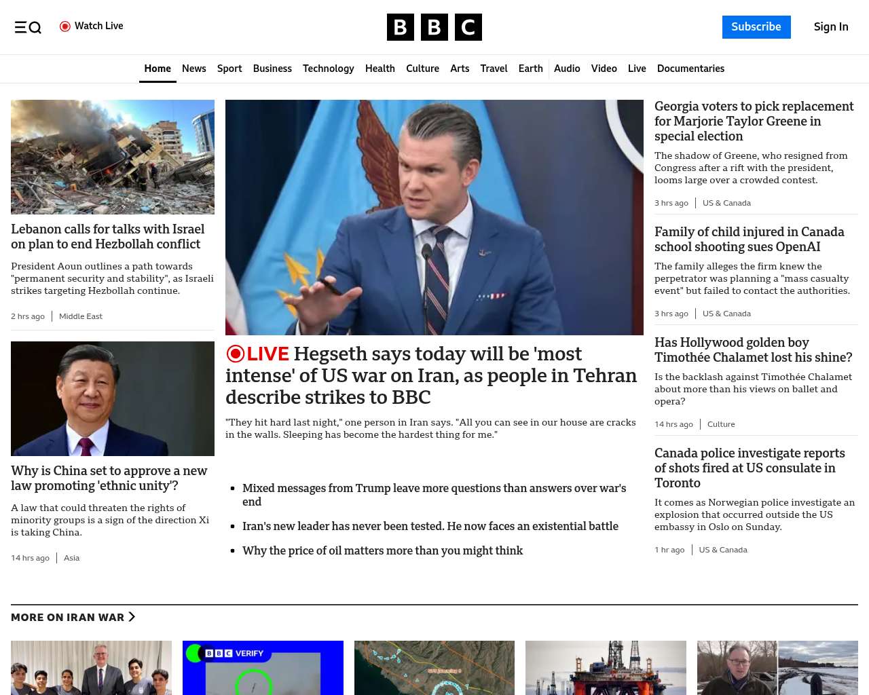Select the Earth navigation item
This screenshot has height=695, width=869.
(x=530, y=69)
